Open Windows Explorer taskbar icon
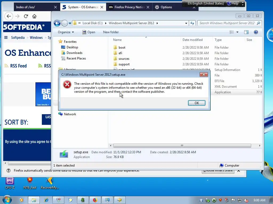The image size is (273, 204). [34, 200]
